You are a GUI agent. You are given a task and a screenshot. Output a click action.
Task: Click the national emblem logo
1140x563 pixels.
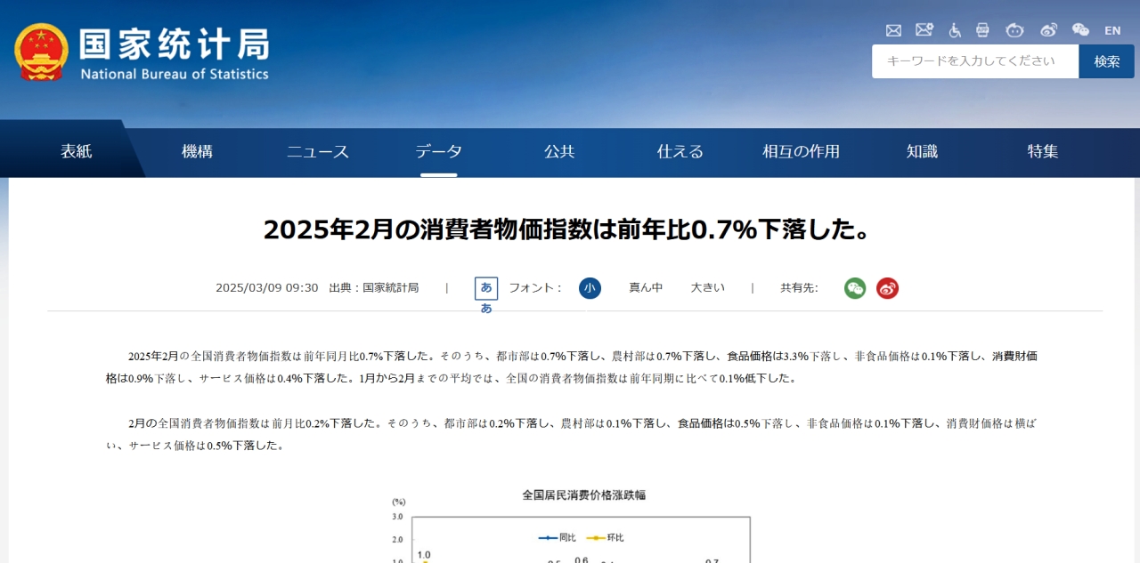point(41,52)
